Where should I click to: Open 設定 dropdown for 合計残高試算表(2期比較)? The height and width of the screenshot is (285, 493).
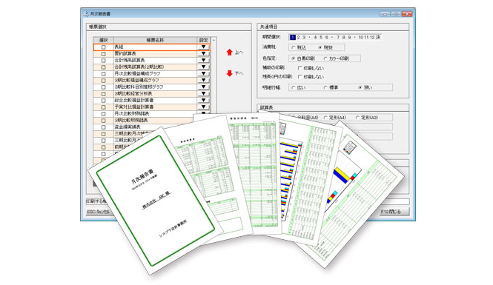coord(204,67)
